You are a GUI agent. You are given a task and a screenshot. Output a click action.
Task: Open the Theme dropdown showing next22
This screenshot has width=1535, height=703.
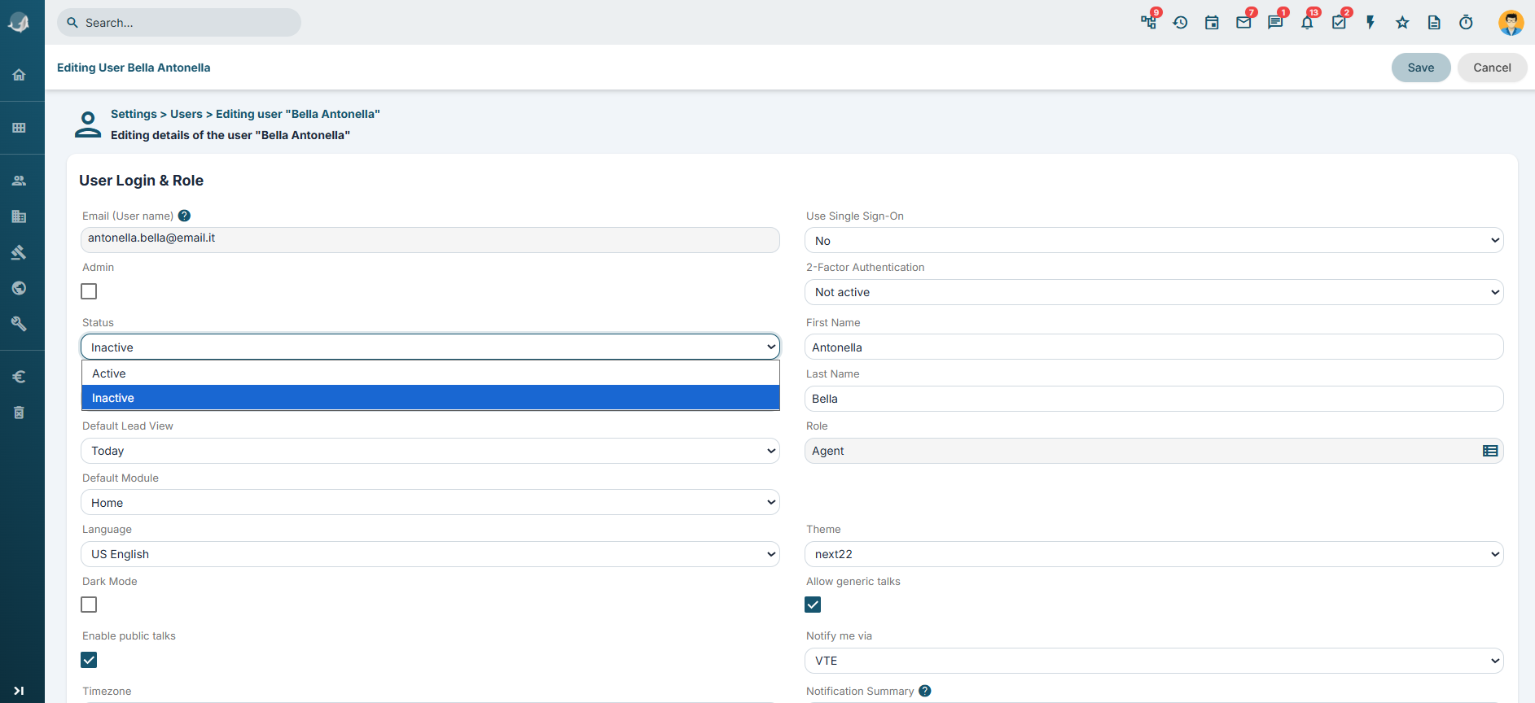point(1154,554)
